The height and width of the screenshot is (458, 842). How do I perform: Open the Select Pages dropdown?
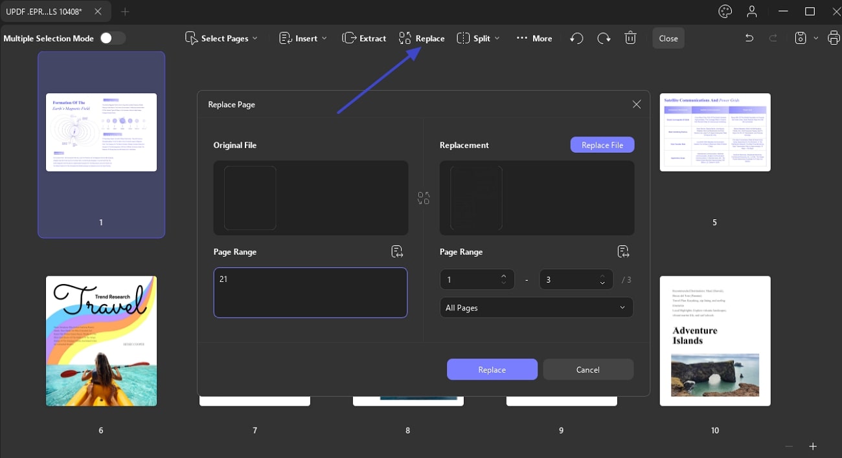pyautogui.click(x=222, y=38)
